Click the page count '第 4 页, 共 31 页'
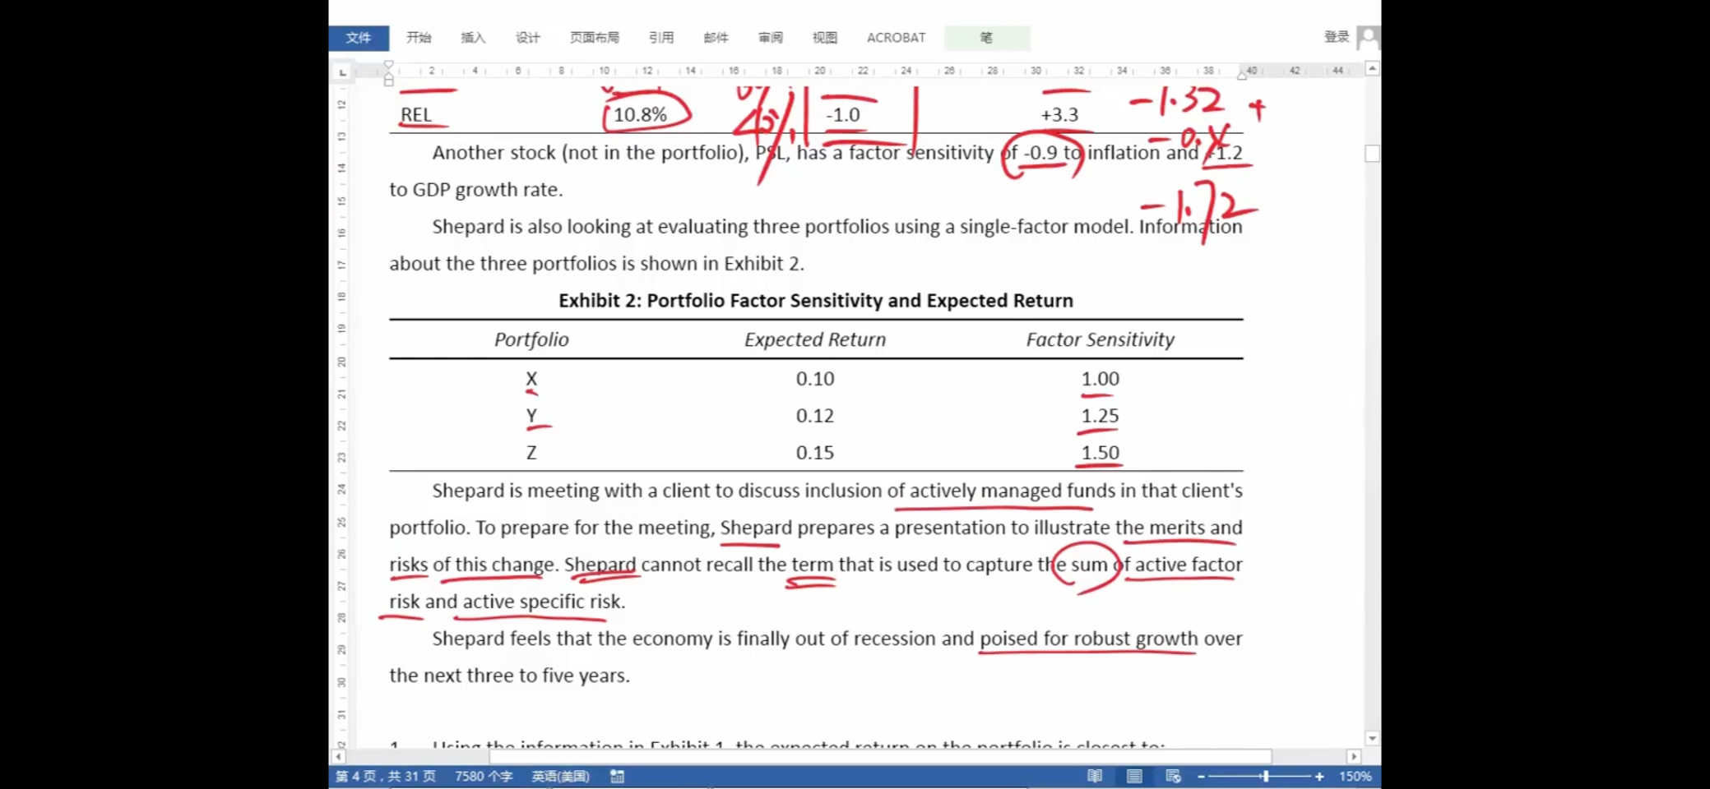 (385, 776)
